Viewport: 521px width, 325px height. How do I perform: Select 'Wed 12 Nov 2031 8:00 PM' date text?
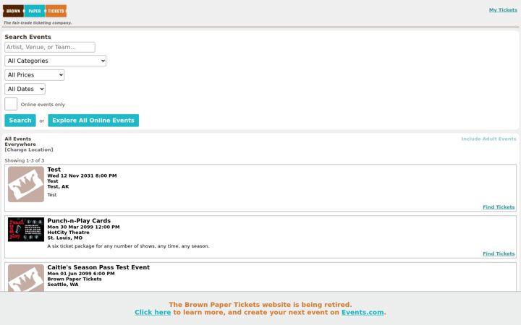coord(82,175)
